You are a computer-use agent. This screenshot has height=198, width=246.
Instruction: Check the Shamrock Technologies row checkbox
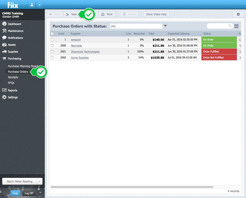click(x=52, y=52)
